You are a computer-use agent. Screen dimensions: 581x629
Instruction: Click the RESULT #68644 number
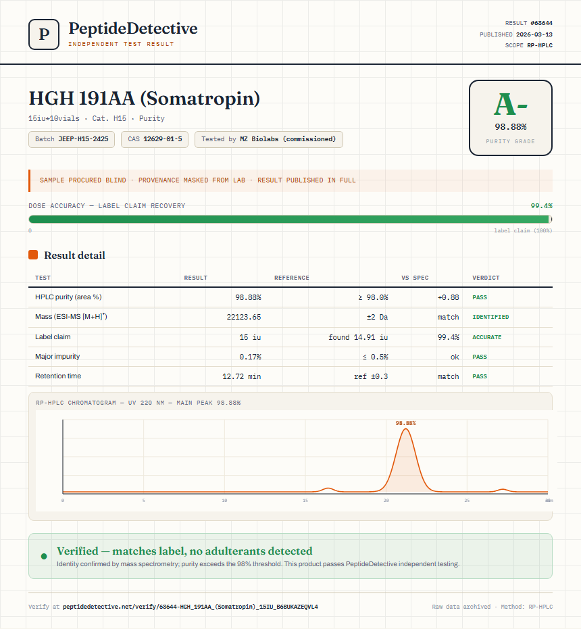pyautogui.click(x=529, y=23)
